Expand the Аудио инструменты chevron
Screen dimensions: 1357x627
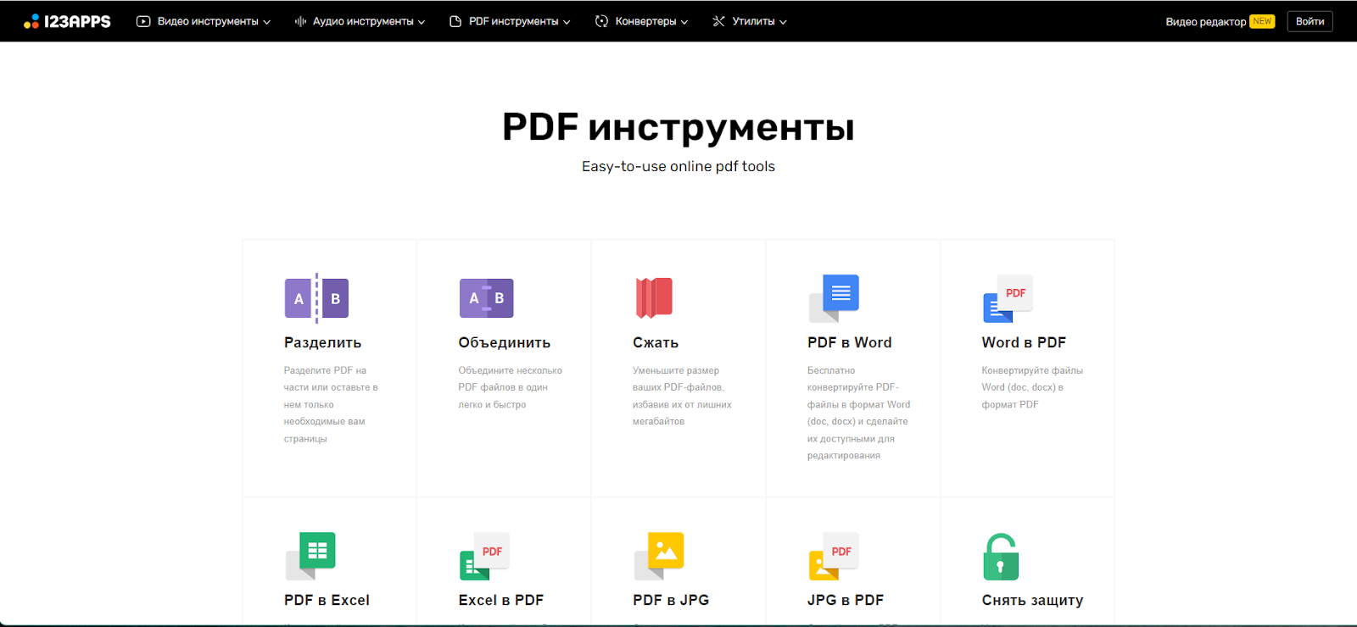coord(422,22)
